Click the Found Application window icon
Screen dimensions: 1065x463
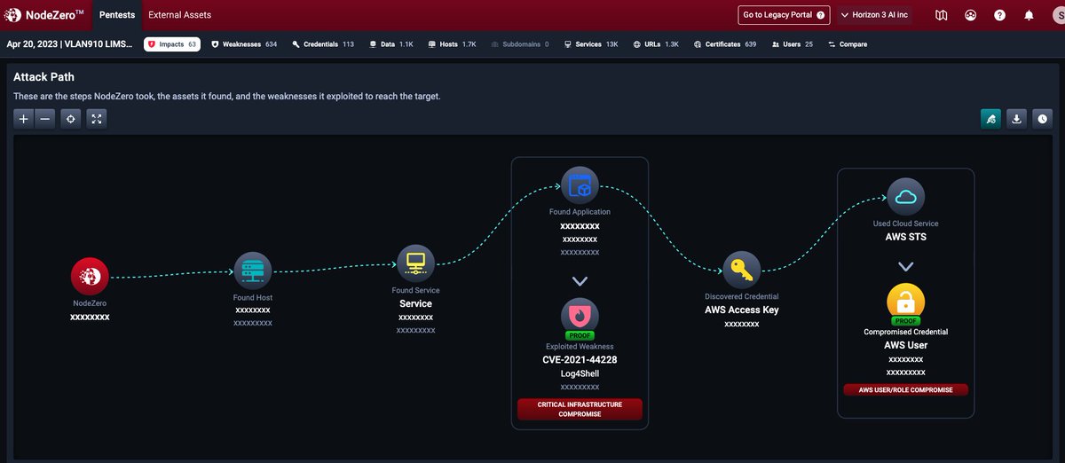[x=580, y=186]
